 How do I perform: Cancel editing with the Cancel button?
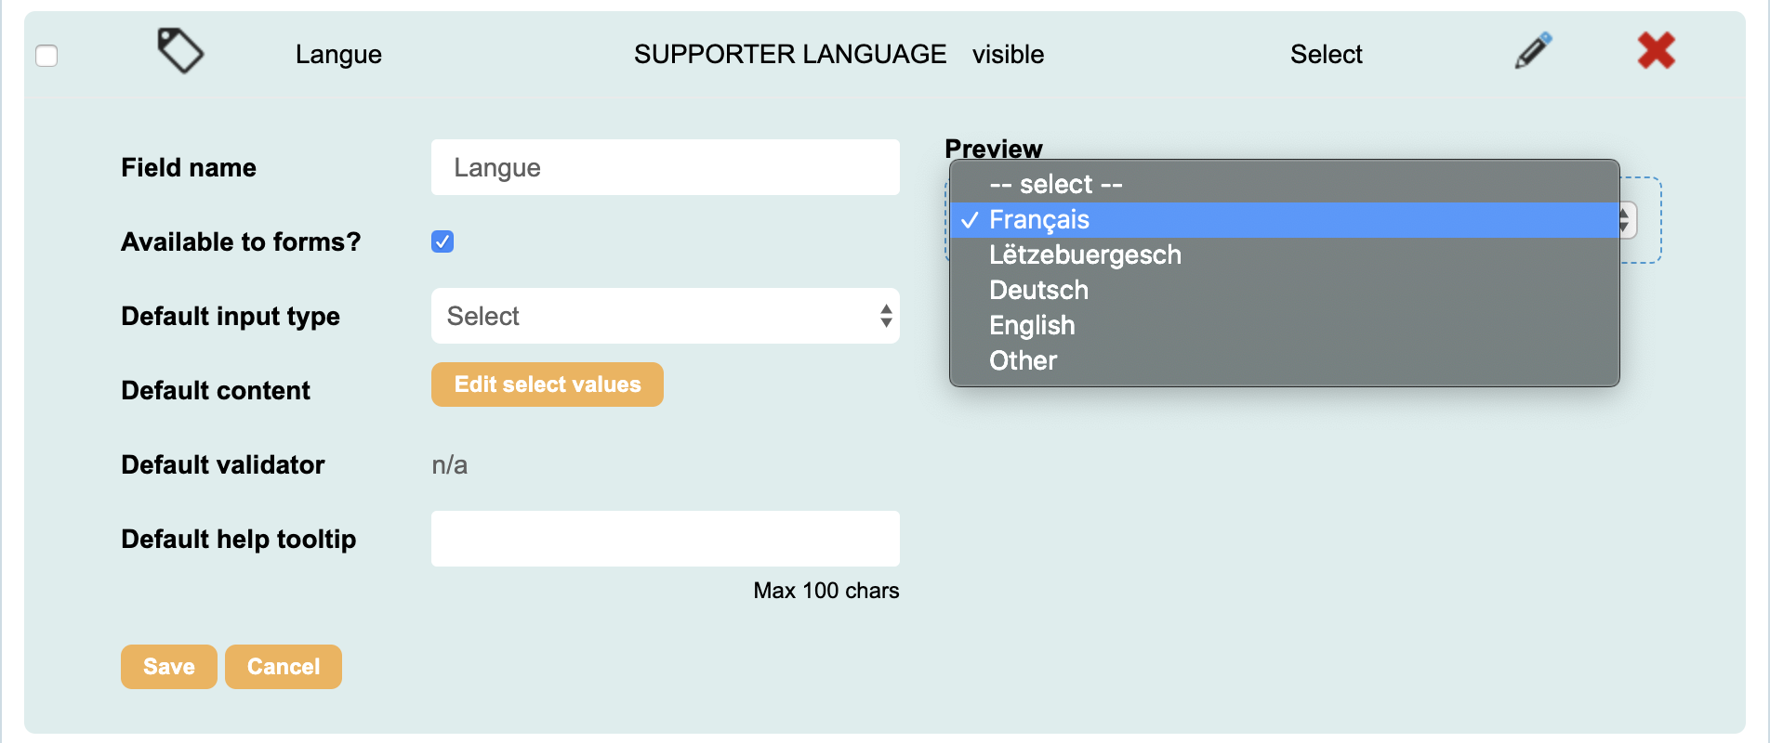(x=283, y=666)
